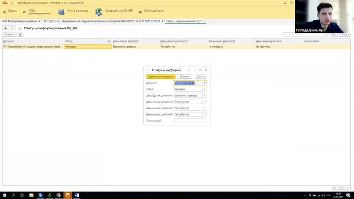Switch to the ФС: МДЛП tab

click(49, 21)
